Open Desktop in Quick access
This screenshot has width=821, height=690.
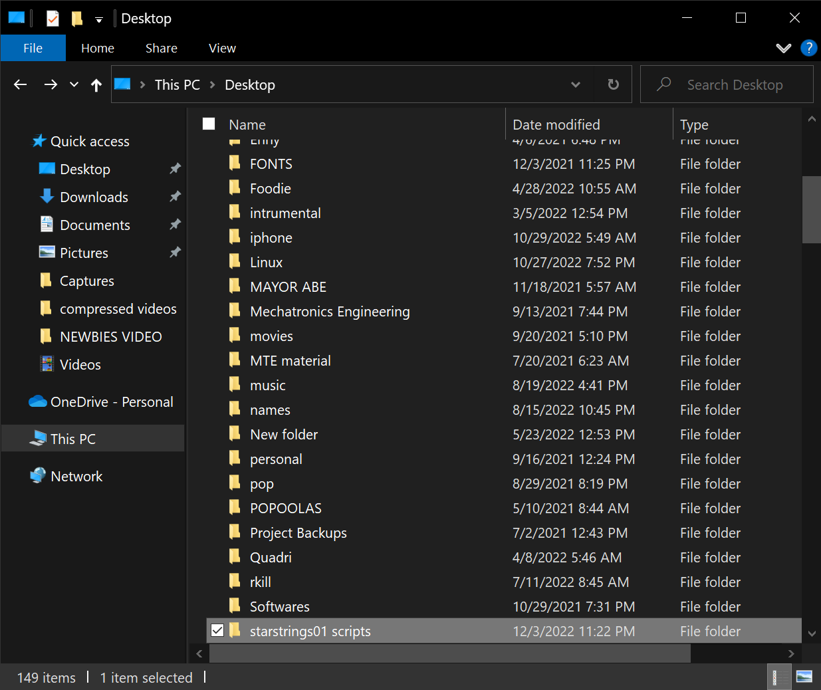click(x=85, y=169)
